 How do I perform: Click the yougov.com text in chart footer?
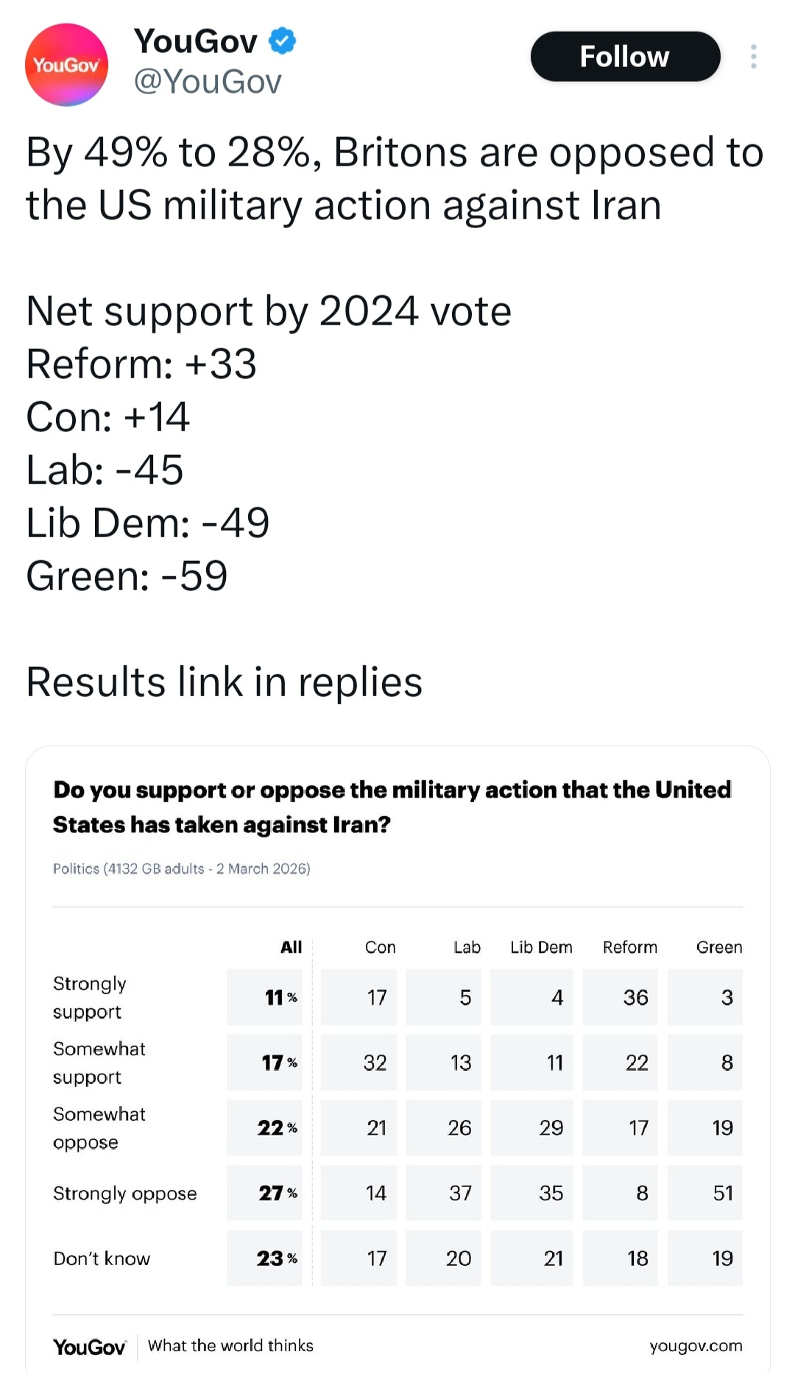coord(696,1346)
